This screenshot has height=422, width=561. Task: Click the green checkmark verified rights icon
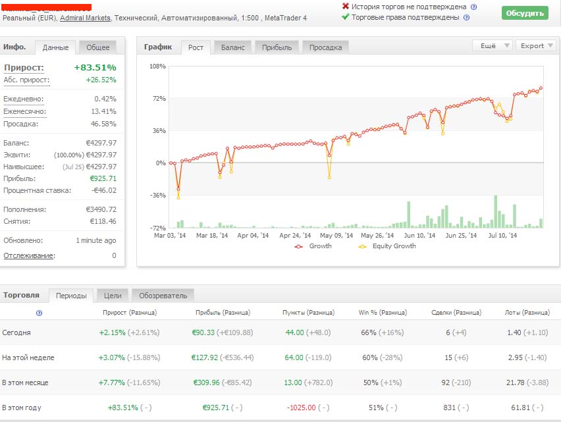[x=346, y=17]
